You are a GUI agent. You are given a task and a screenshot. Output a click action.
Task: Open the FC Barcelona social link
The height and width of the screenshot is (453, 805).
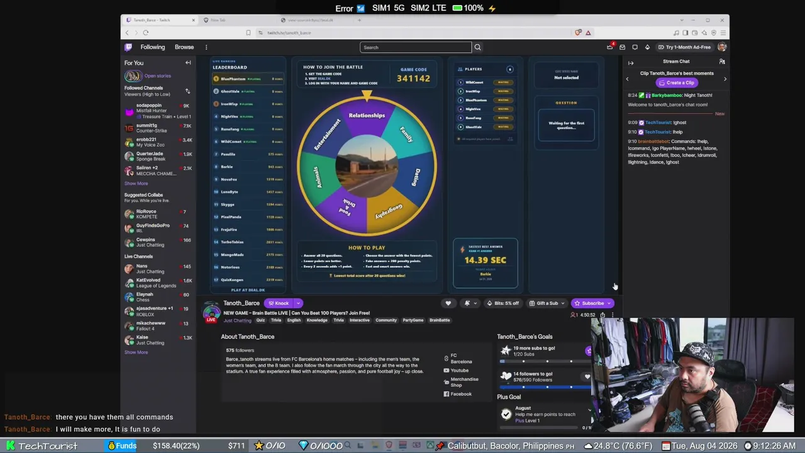coord(458,359)
